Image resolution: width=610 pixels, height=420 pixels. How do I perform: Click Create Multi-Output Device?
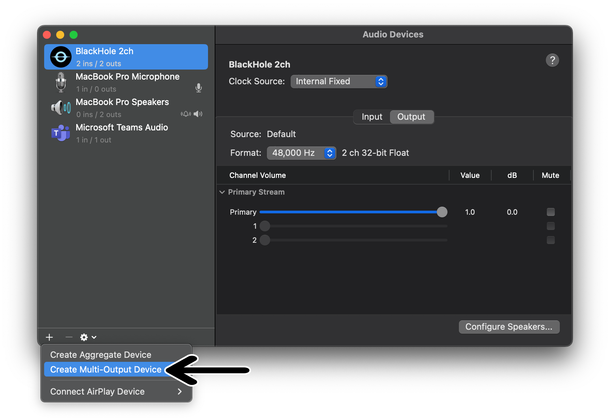tap(105, 370)
